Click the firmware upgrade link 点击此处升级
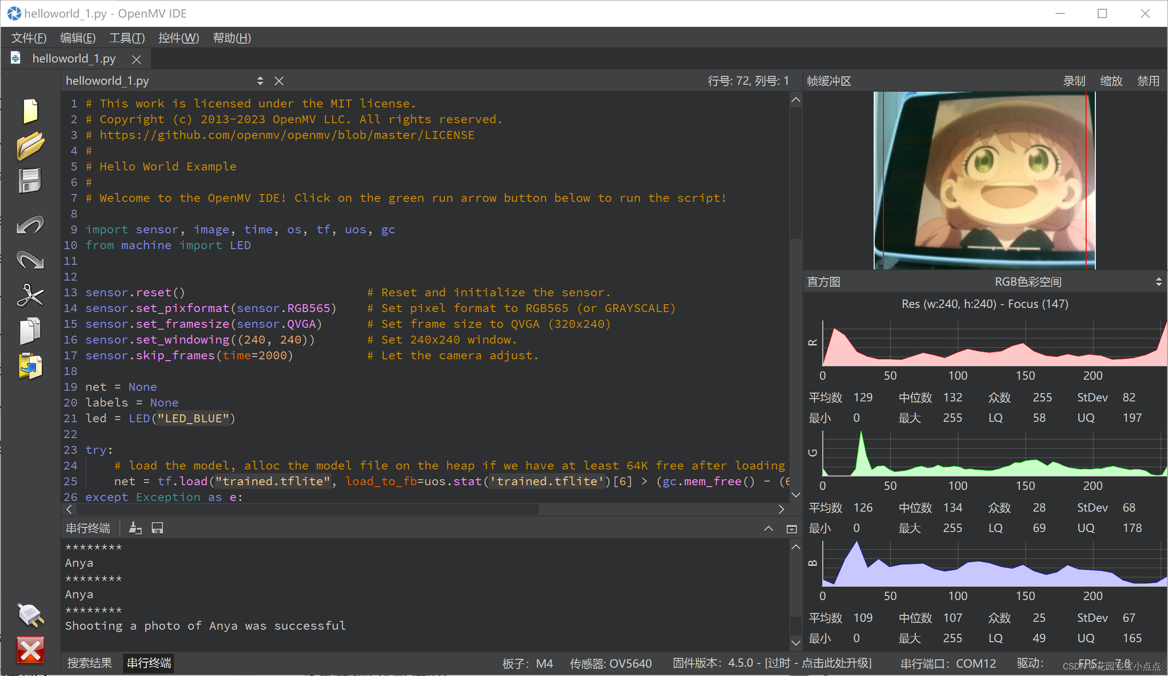 836,663
